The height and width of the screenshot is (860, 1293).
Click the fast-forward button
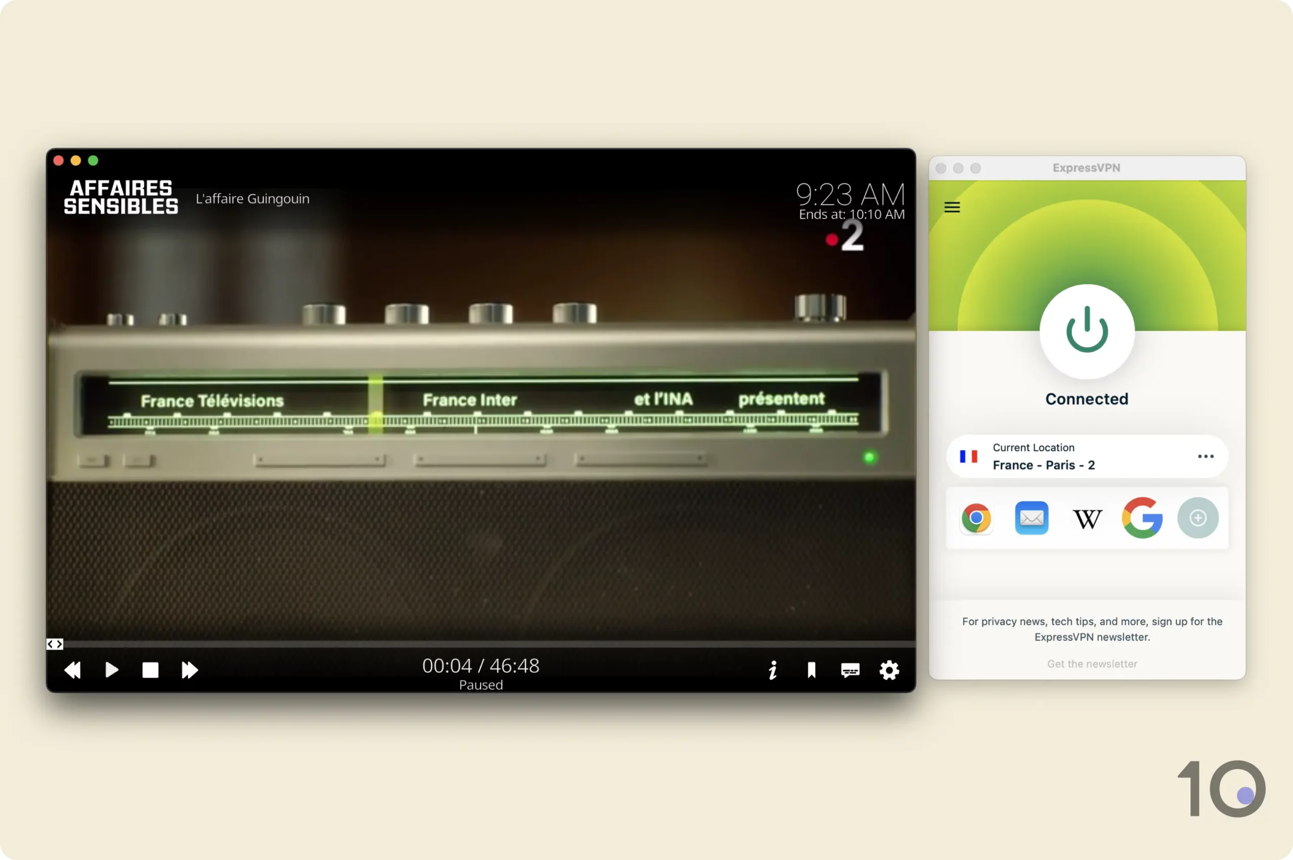click(189, 669)
